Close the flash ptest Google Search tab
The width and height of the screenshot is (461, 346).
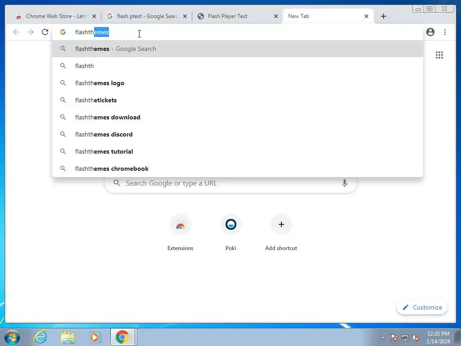185,16
